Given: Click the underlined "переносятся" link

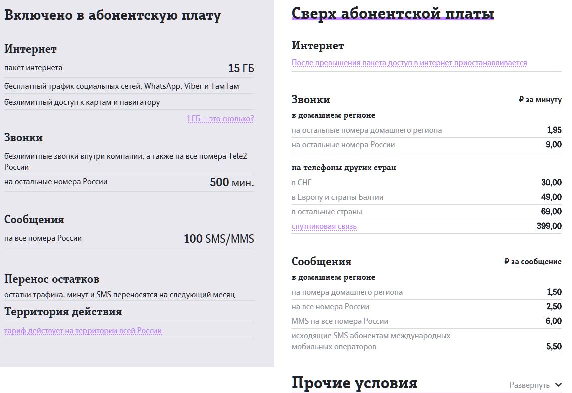Looking at the screenshot, I should [135, 295].
